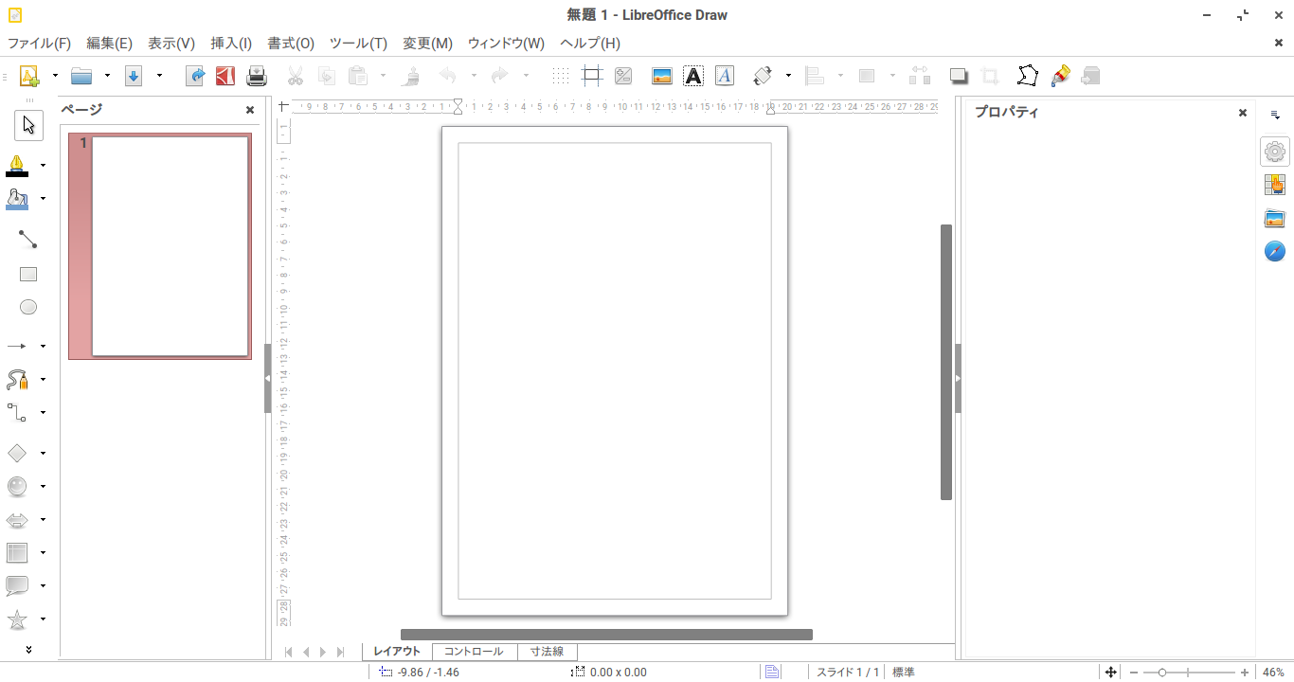
Task: Open the Fontwork text icon
Action: pos(725,76)
